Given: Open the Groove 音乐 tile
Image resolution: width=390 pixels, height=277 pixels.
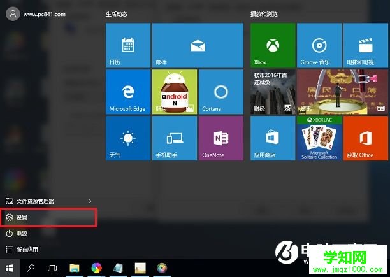Looking at the screenshot, I should pos(319,45).
